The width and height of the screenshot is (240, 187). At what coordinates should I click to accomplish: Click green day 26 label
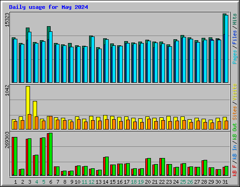(190, 182)
